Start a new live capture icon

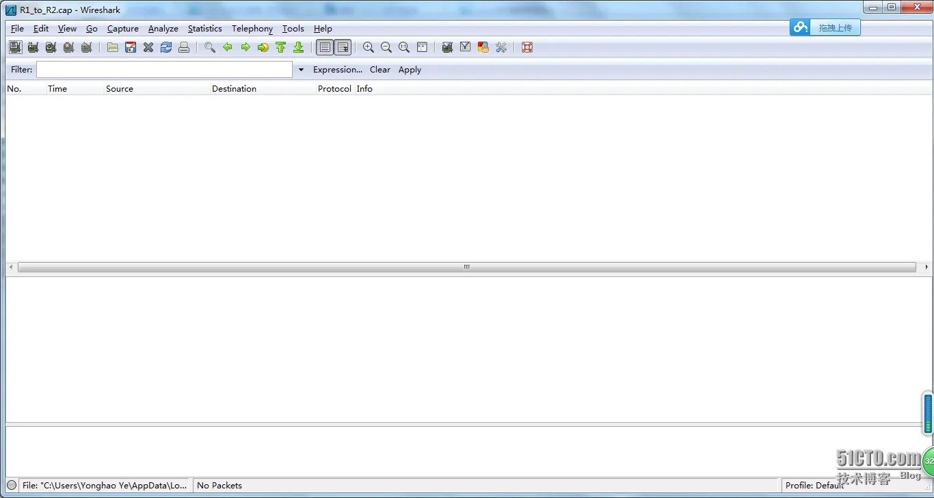pos(51,47)
